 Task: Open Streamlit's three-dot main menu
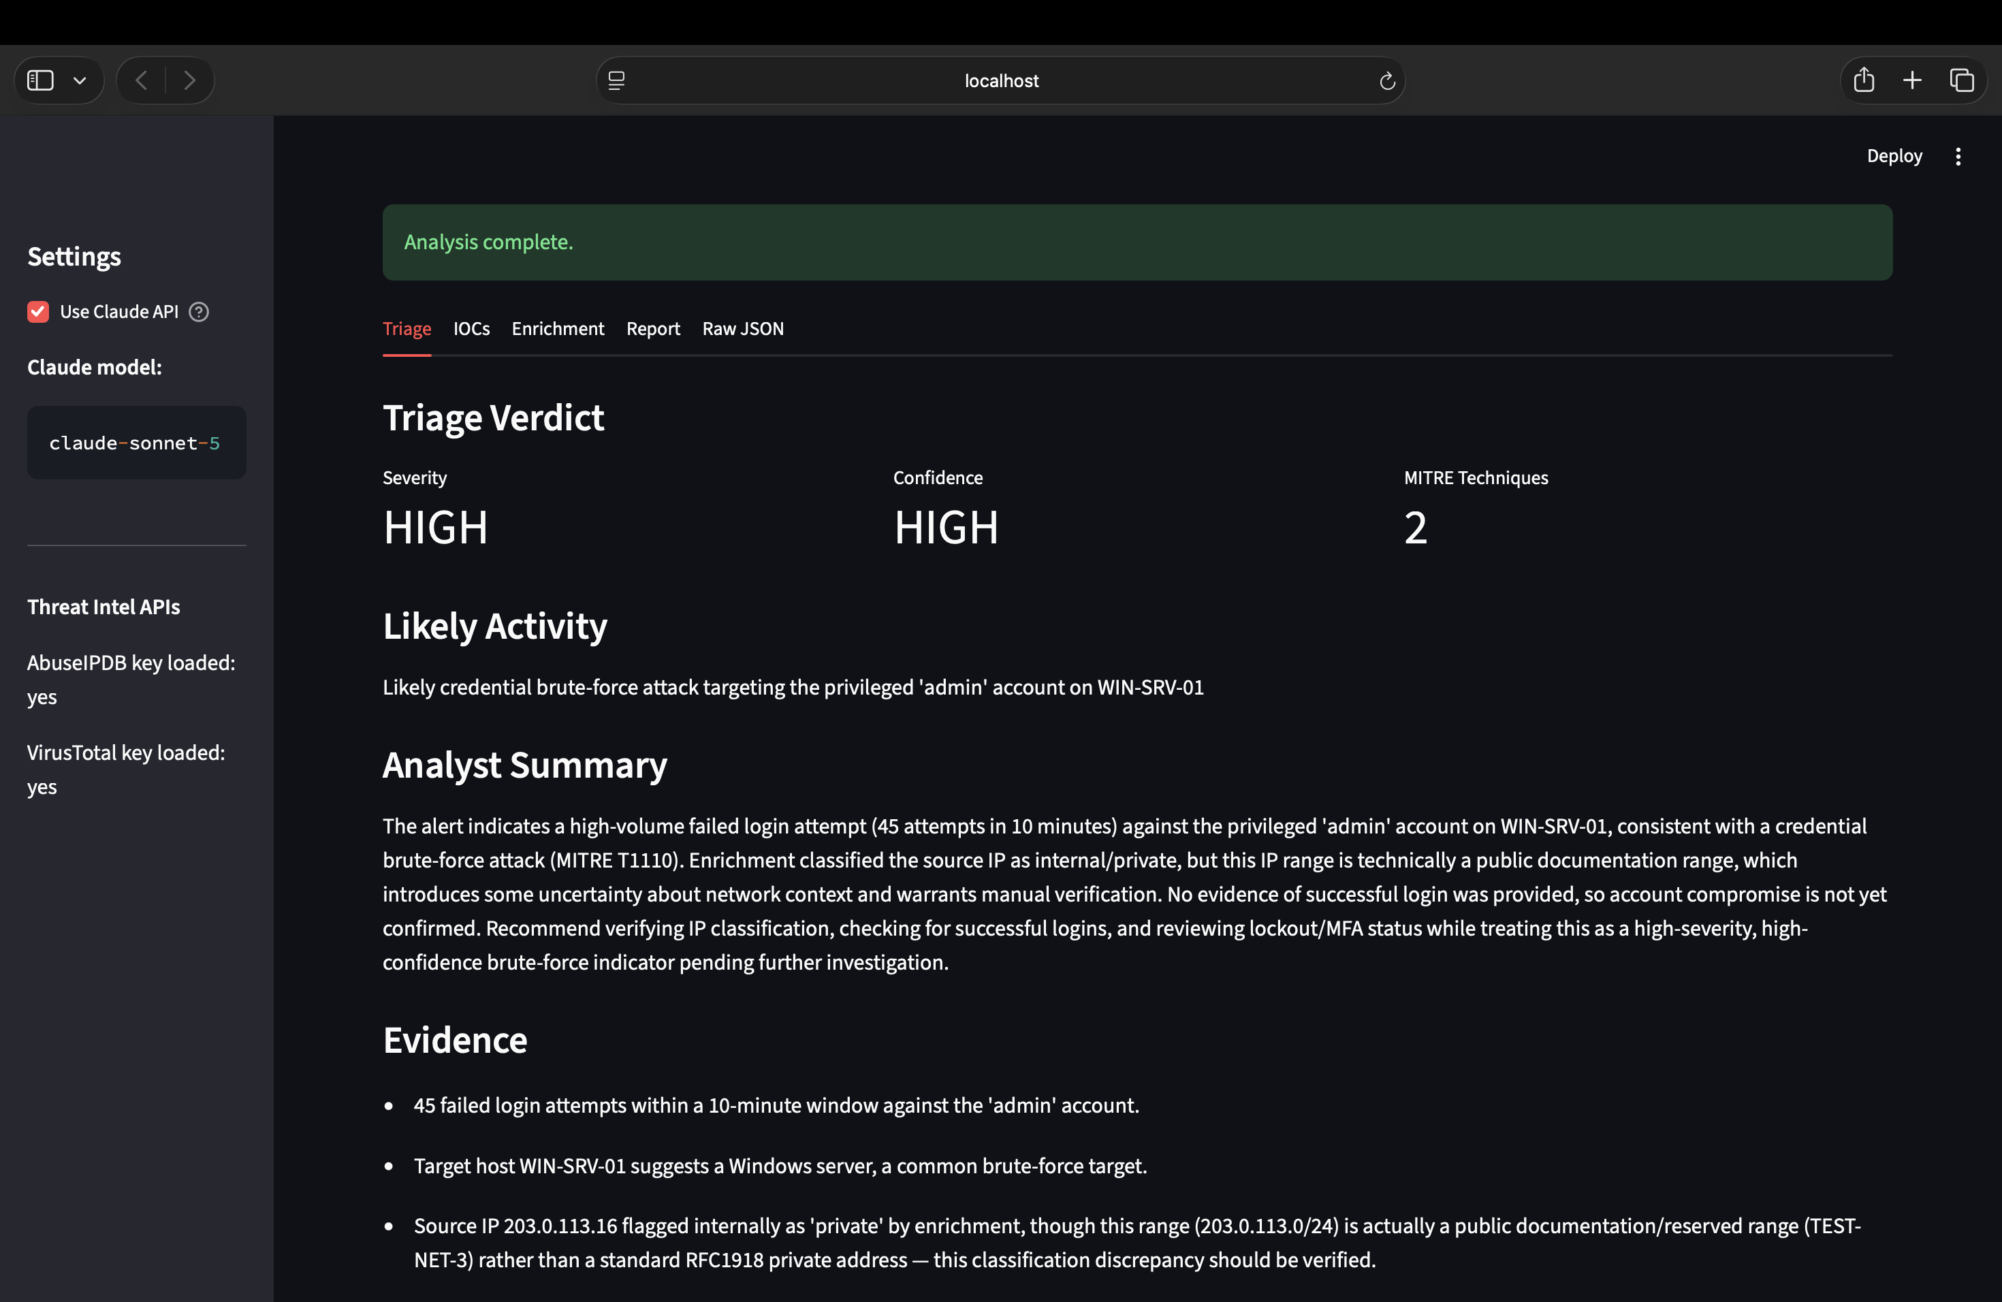click(1958, 157)
